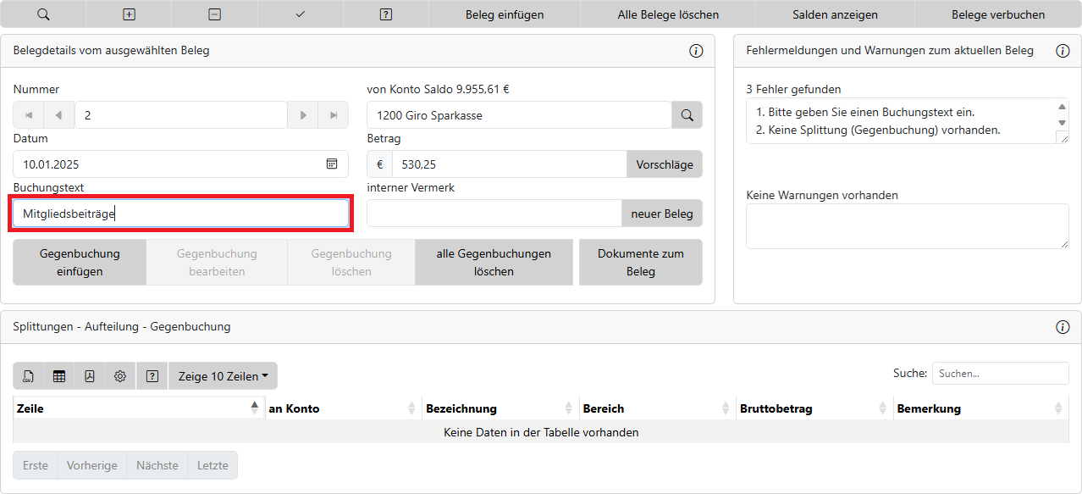Sort the table by the Bruttobetrag column
The height and width of the screenshot is (494, 1082).
814,408
